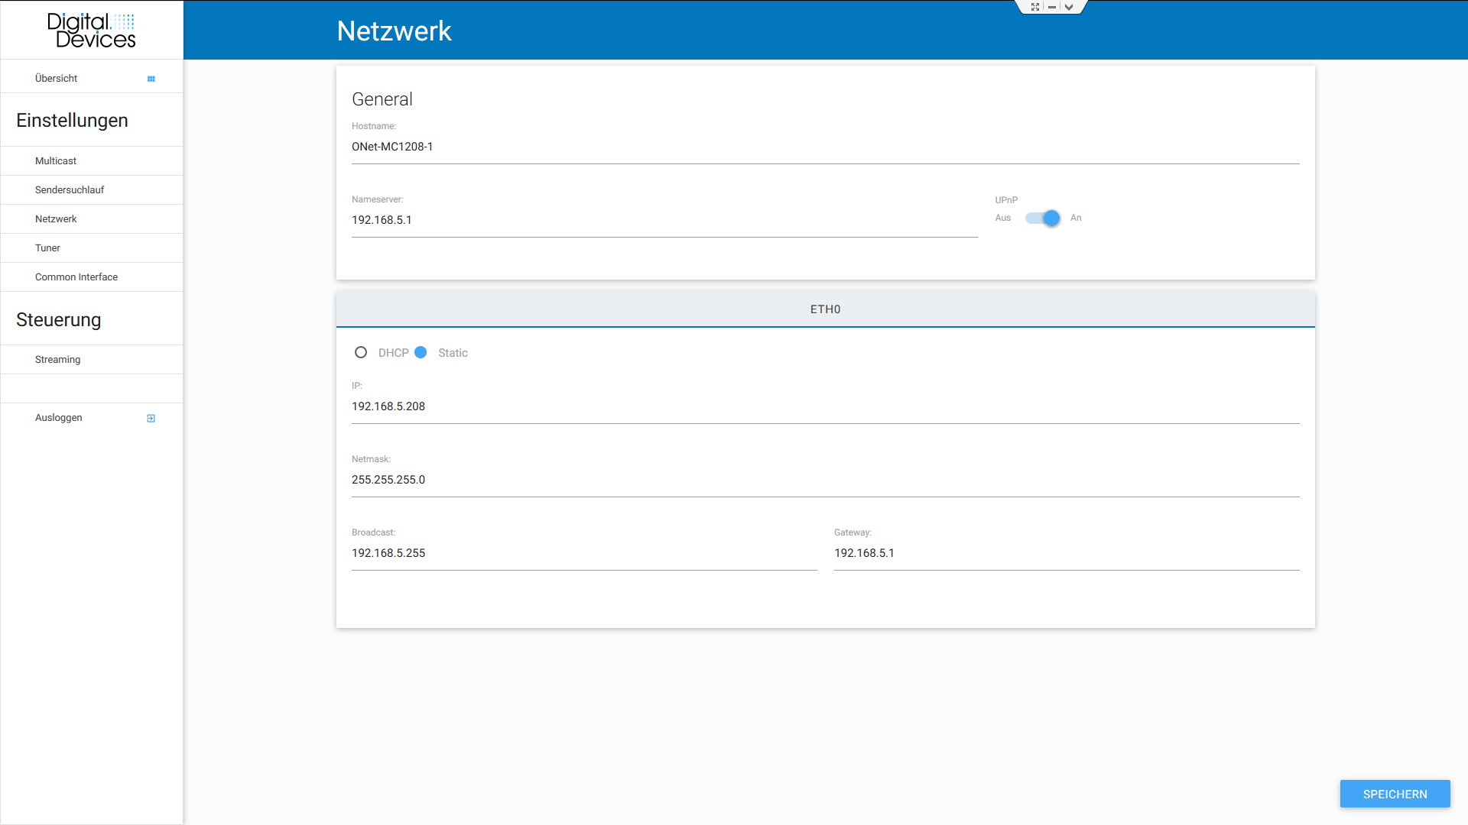Viewport: 1468px width, 825px height.
Task: Click the ETH0 tab header
Action: tap(825, 309)
